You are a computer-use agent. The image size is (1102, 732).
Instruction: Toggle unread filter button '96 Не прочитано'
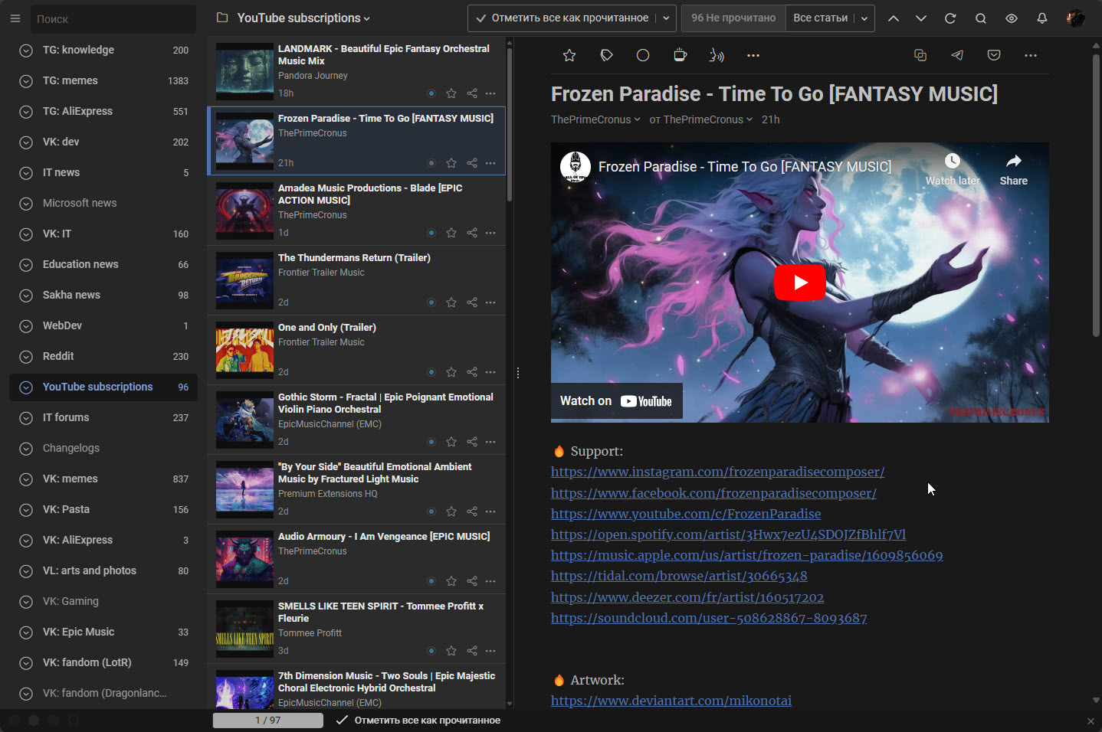[x=733, y=18]
